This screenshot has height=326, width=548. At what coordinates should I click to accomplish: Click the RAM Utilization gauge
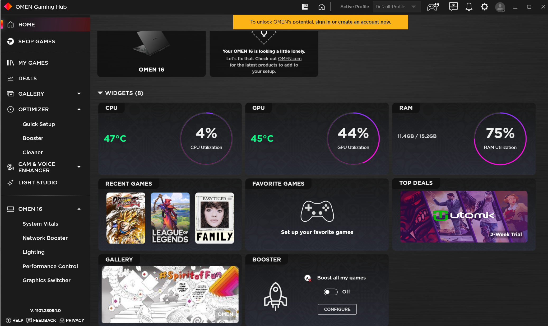coord(500,139)
